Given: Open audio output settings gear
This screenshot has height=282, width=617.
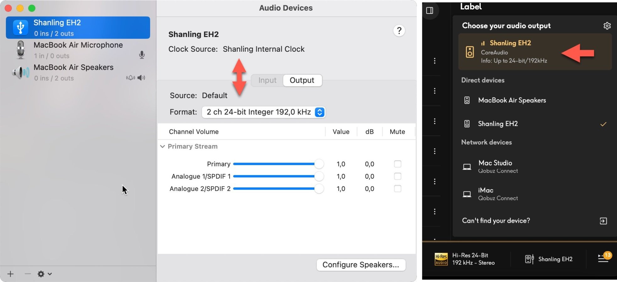Looking at the screenshot, I should coord(607,26).
